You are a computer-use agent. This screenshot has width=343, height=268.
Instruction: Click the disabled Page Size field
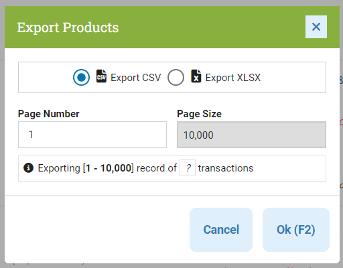[x=251, y=135]
